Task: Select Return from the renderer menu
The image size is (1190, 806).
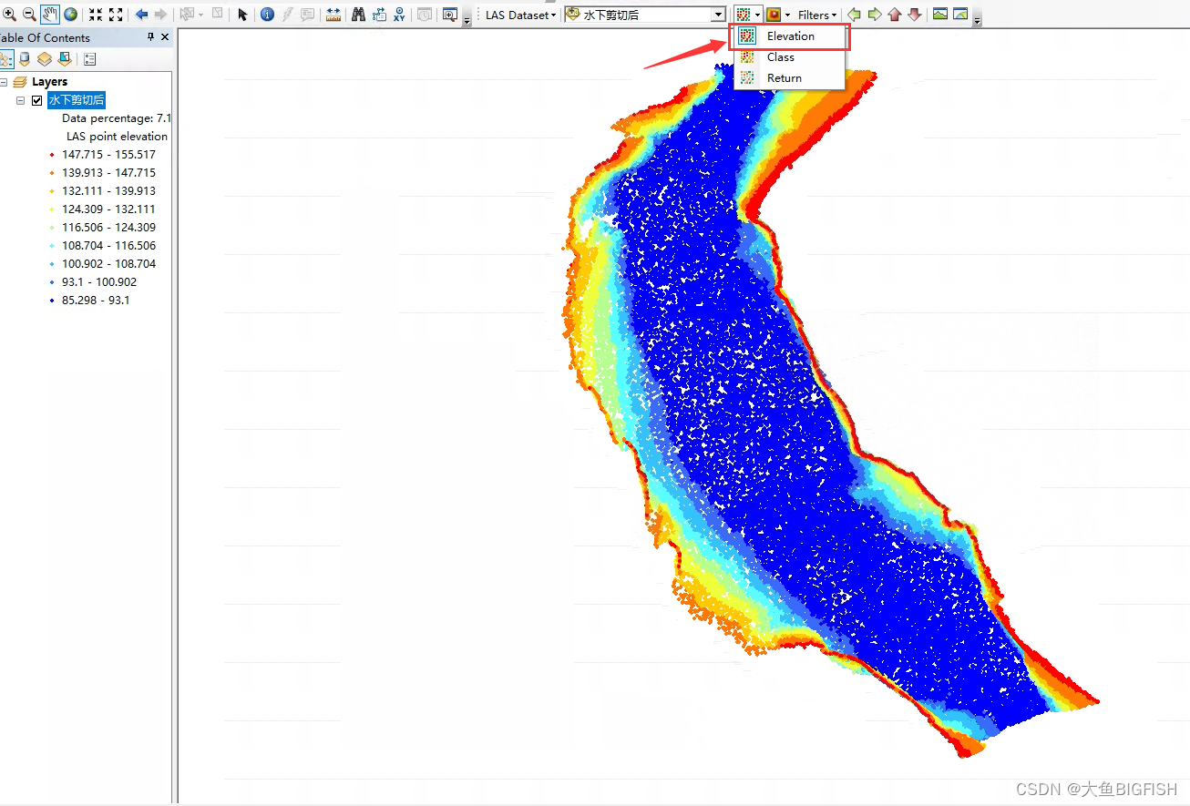Action: click(785, 77)
